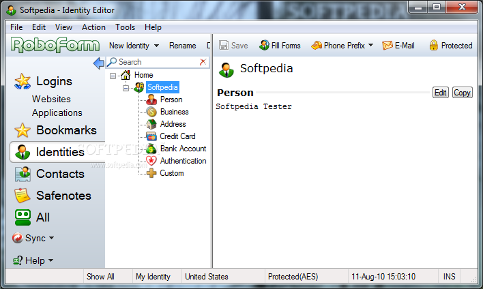
Task: Click the Websites link under Logins
Action: point(51,99)
